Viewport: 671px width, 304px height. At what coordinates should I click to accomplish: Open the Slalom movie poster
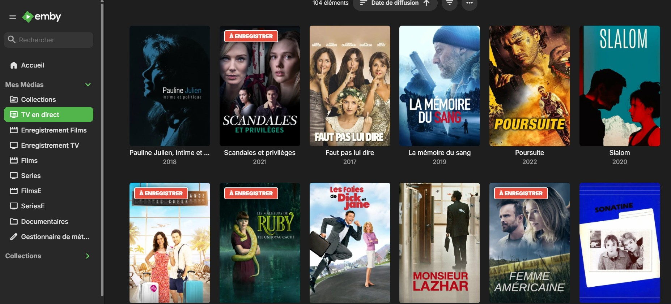620,86
